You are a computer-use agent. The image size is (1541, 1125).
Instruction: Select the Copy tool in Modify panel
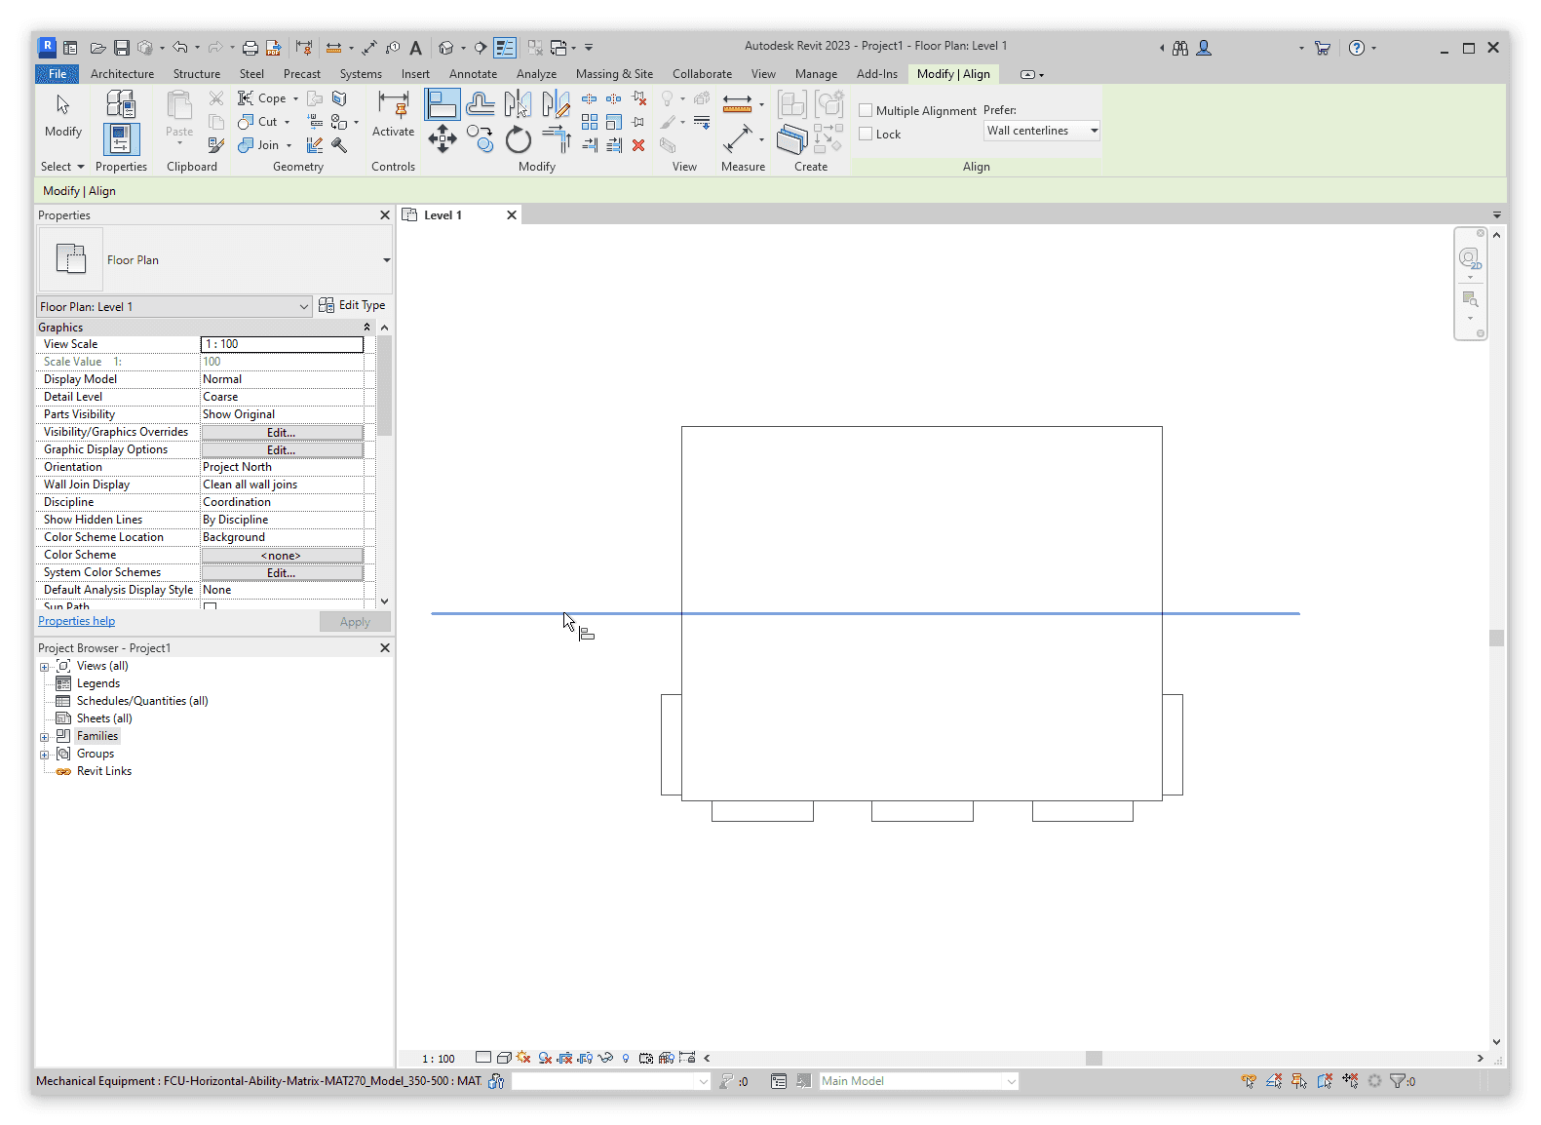tap(480, 139)
